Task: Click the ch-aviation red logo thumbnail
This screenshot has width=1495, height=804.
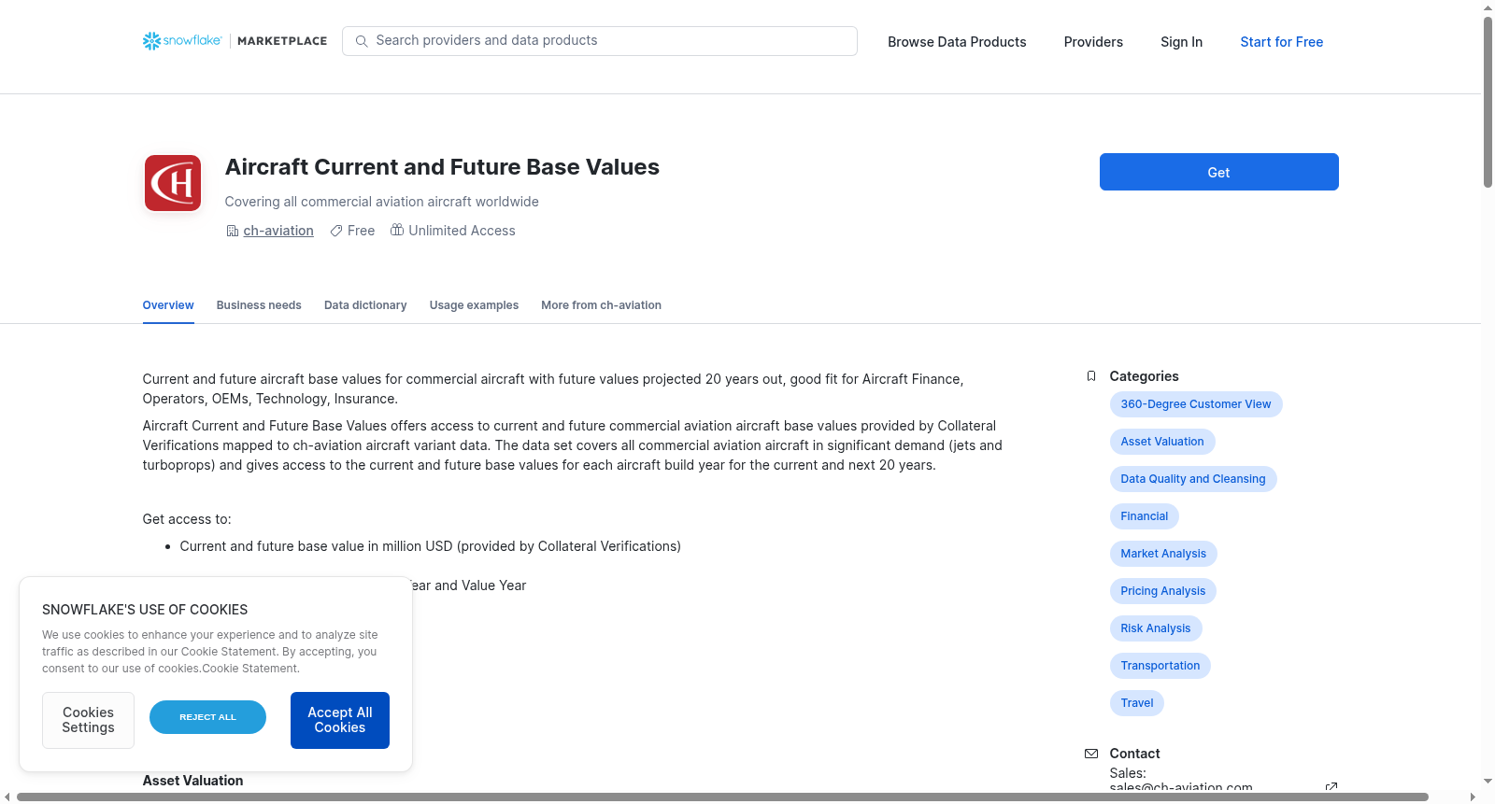Action: [x=173, y=183]
